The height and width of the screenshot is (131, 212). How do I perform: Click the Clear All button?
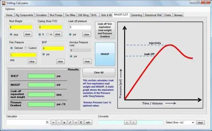(99, 72)
